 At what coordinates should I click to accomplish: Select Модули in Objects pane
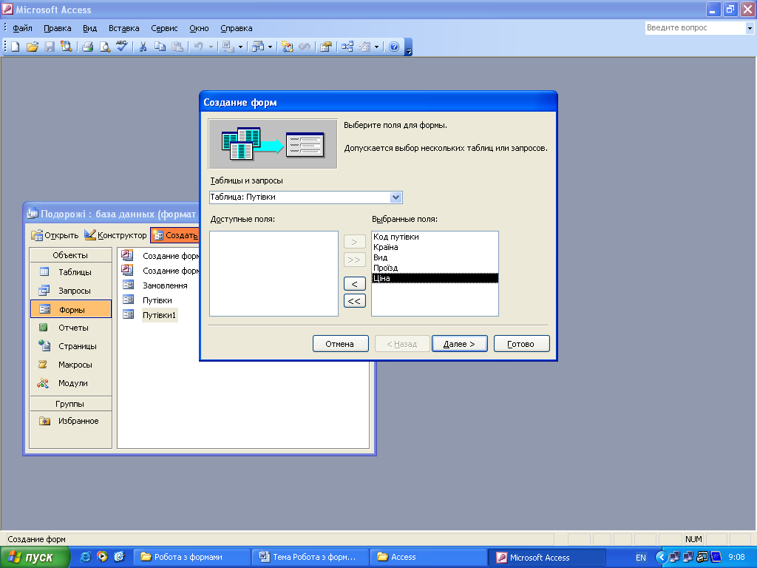pyautogui.click(x=70, y=383)
